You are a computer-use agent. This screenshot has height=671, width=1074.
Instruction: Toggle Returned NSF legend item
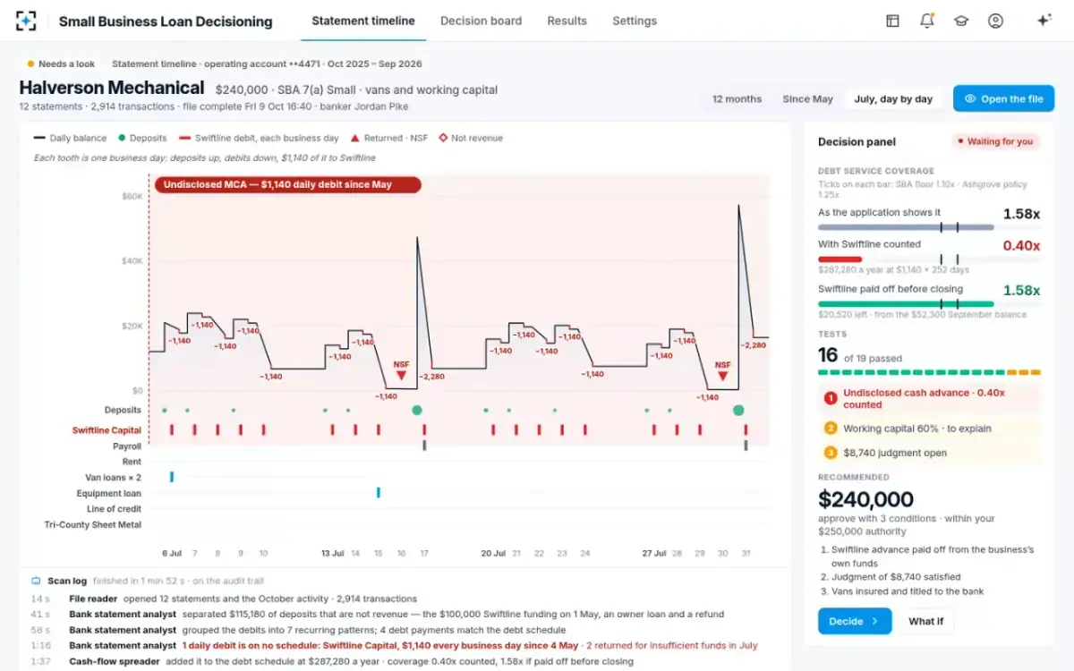(x=389, y=138)
